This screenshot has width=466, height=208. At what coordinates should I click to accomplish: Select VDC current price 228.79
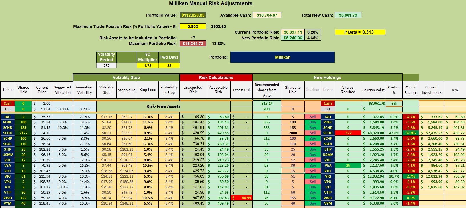tap(42, 160)
